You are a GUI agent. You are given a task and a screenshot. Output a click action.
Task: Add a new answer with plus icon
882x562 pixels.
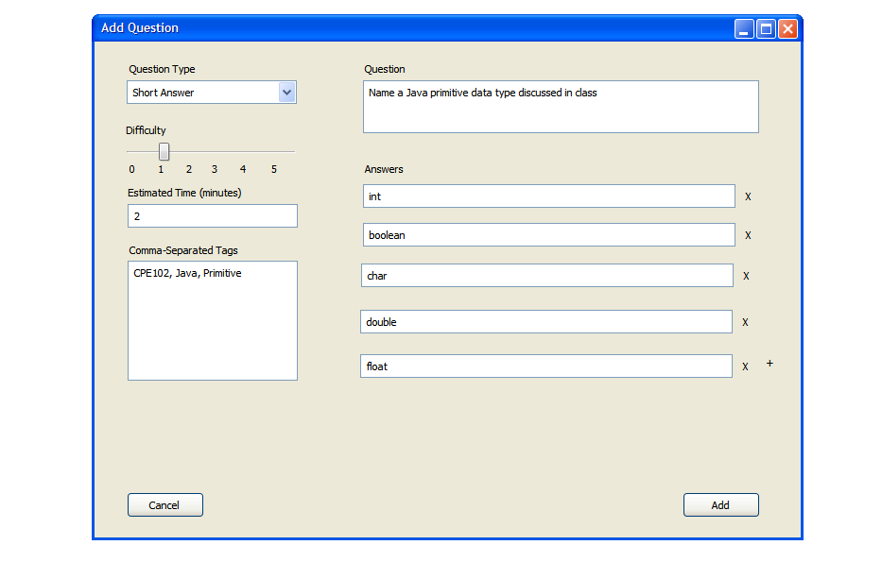click(x=770, y=364)
